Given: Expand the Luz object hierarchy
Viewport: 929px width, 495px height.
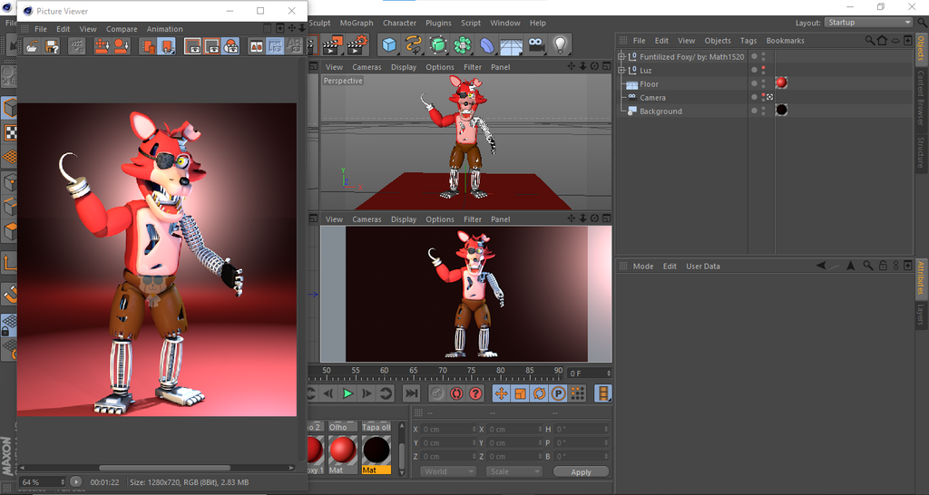Looking at the screenshot, I should point(621,71).
